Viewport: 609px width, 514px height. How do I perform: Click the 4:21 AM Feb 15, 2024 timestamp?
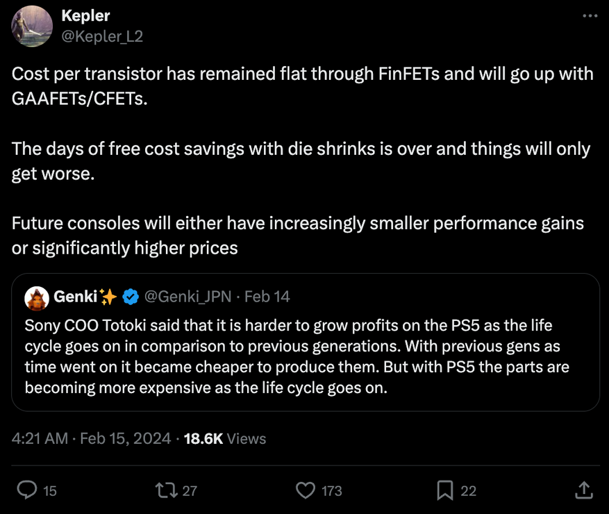pos(92,438)
